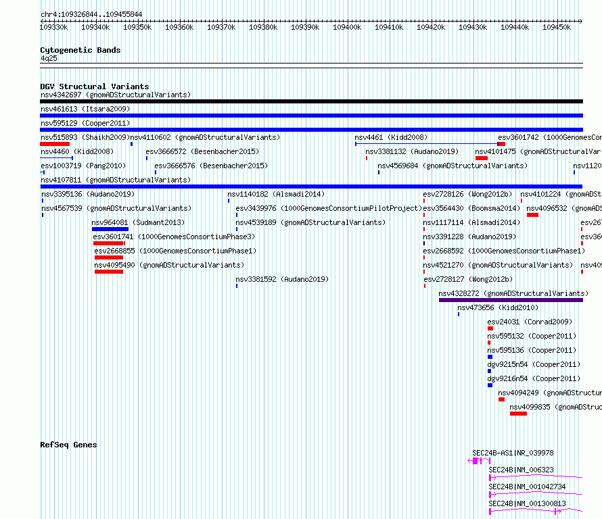Click nsv515893 (Shaikh2009) variant label

[x=85, y=137]
